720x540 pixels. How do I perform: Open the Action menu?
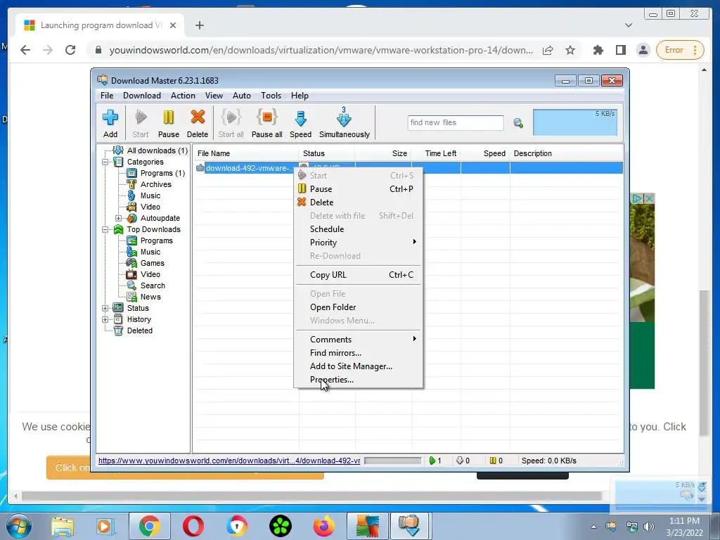tap(183, 96)
